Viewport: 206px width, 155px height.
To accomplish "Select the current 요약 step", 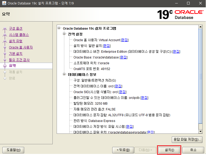I will pyautogui.click(x=12, y=66).
